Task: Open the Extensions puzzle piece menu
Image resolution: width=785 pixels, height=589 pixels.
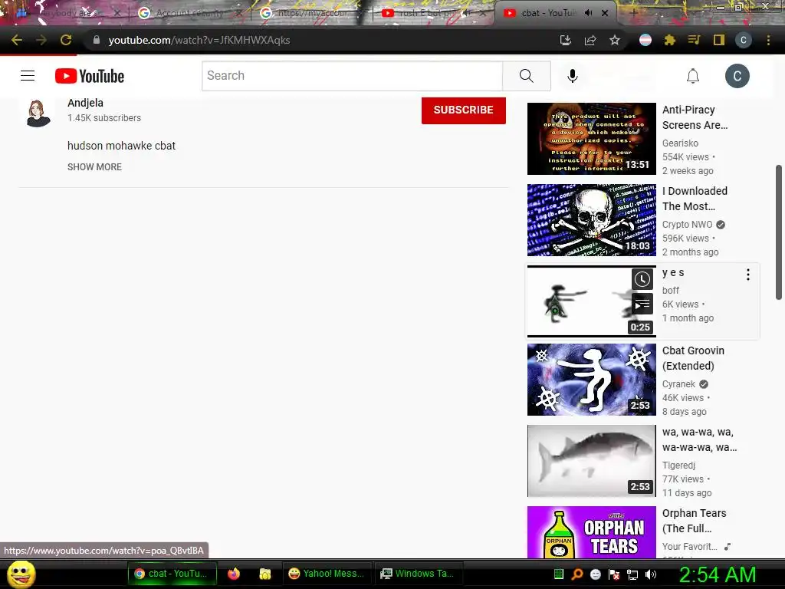Action: coord(670,40)
